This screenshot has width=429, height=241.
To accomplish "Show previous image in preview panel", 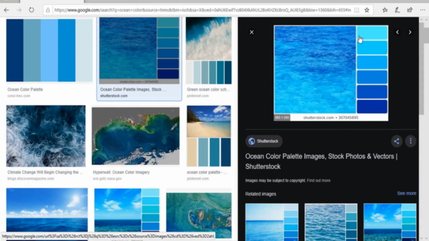I will (x=397, y=32).
